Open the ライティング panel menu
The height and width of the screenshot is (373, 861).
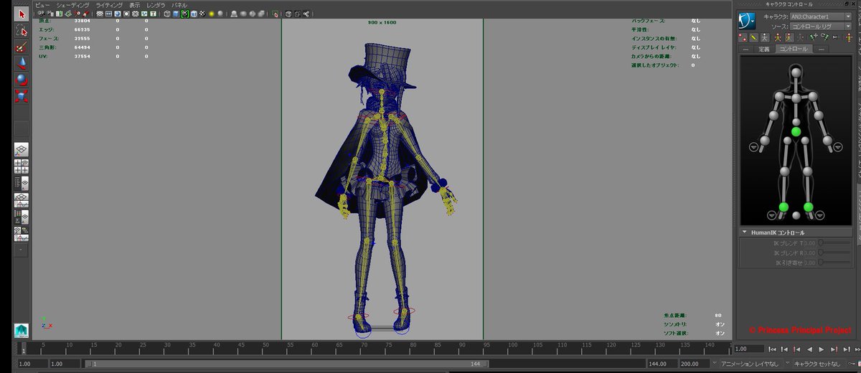tap(109, 5)
